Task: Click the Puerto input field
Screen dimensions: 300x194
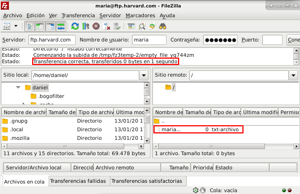Action: click(x=272, y=40)
